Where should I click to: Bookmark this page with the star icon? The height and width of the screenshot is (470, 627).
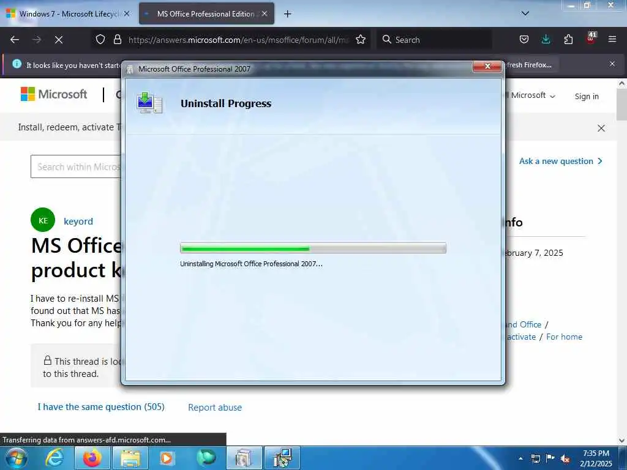361,39
